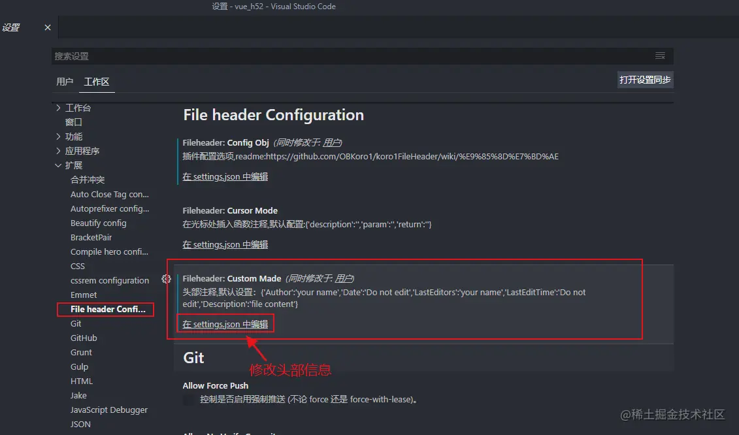This screenshot has width=739, height=435.
Task: Expand the 功能 tree section
Action: click(x=58, y=137)
